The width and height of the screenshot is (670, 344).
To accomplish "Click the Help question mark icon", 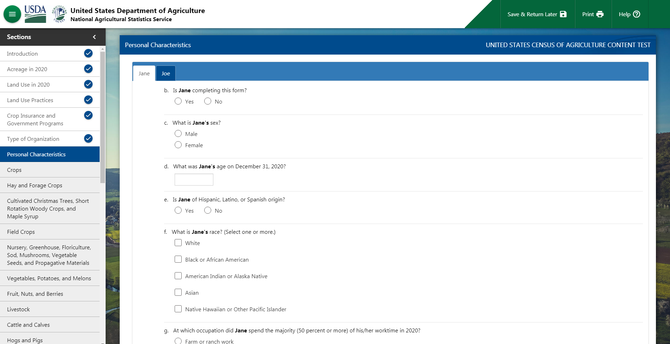I will point(637,14).
